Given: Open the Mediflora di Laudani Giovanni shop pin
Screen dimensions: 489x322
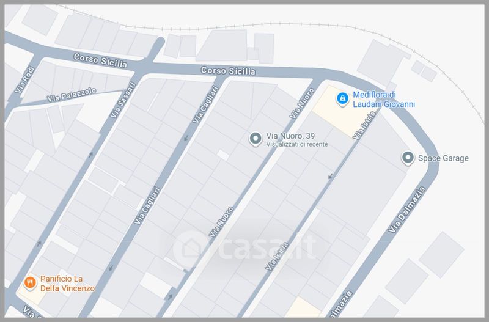Looking at the screenshot, I should click(x=342, y=98).
